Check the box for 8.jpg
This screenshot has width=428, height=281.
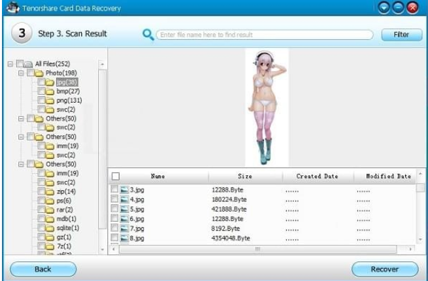pos(114,238)
